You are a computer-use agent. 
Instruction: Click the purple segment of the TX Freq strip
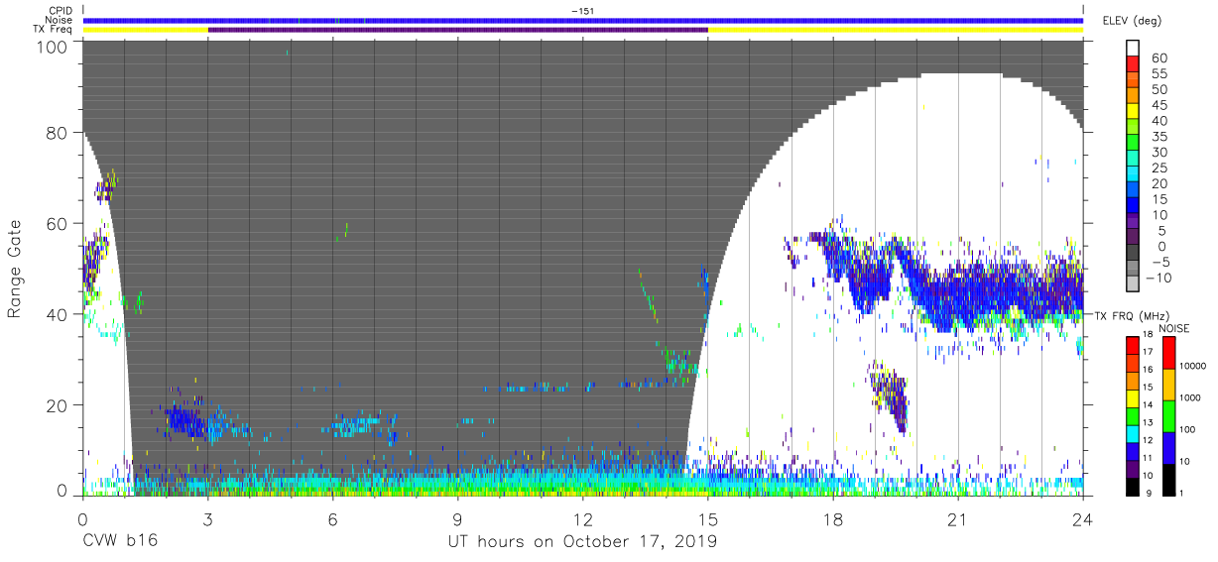(x=458, y=30)
